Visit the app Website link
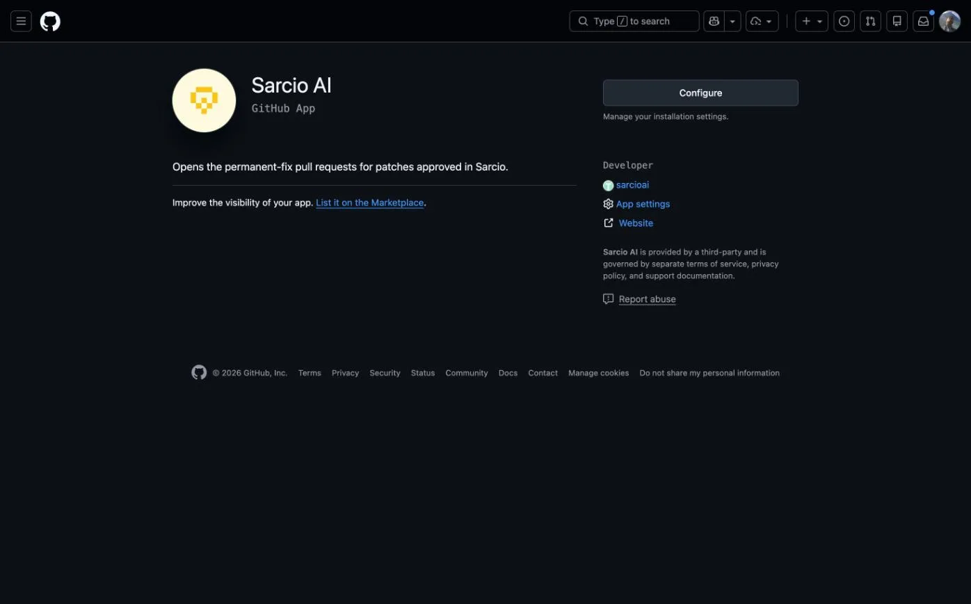This screenshot has width=971, height=604. pos(636,223)
